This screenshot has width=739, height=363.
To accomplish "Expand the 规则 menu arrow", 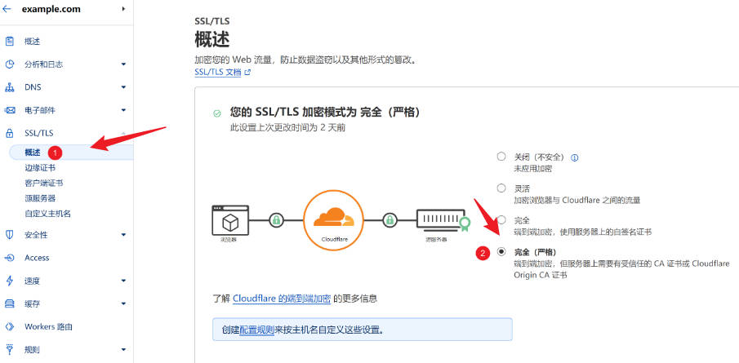I will (123, 349).
